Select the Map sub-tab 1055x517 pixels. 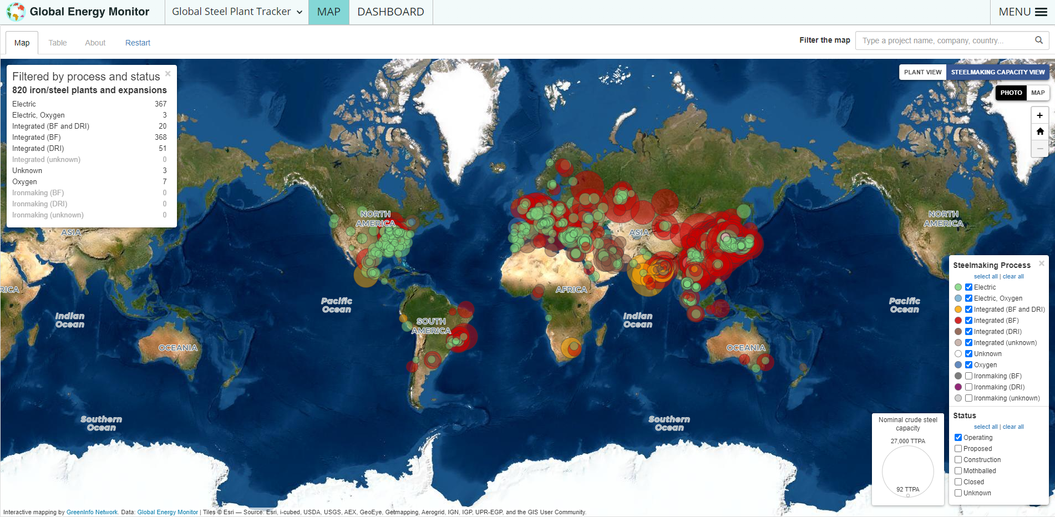22,43
